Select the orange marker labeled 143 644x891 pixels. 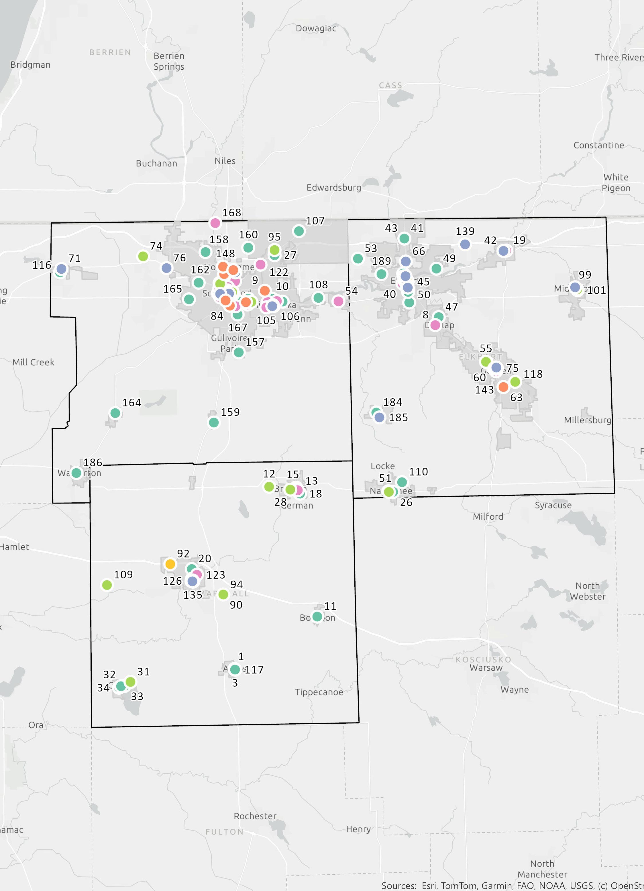(x=503, y=387)
